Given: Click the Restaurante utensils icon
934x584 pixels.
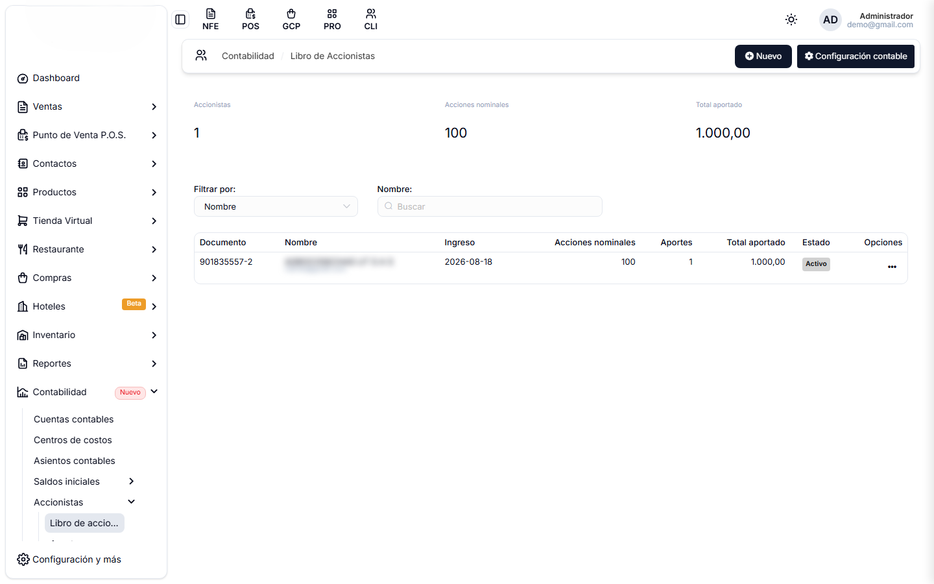Looking at the screenshot, I should [23, 249].
